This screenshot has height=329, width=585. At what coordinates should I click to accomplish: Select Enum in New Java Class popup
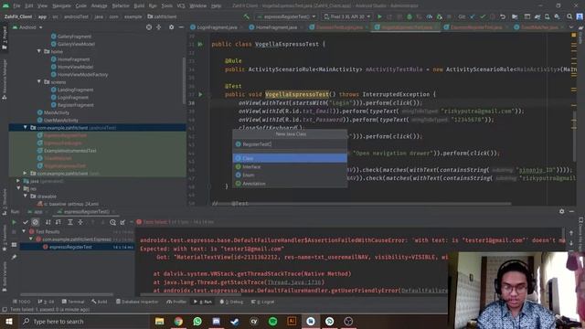[x=290, y=175]
